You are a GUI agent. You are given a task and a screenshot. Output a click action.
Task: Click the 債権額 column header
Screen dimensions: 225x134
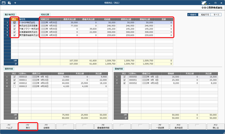(x=171, y=73)
